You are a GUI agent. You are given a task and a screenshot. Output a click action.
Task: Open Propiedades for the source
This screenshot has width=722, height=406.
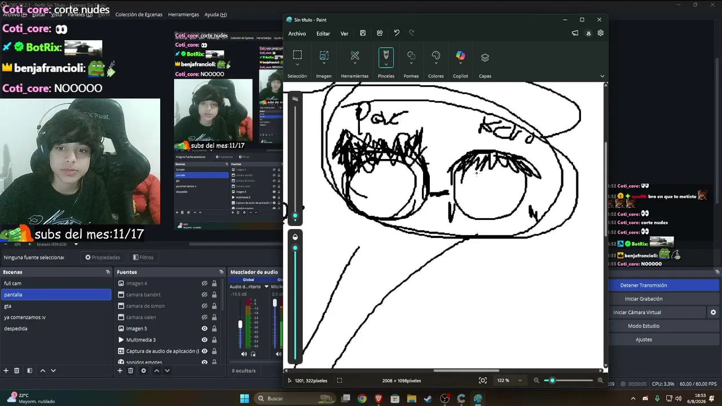[103, 258]
